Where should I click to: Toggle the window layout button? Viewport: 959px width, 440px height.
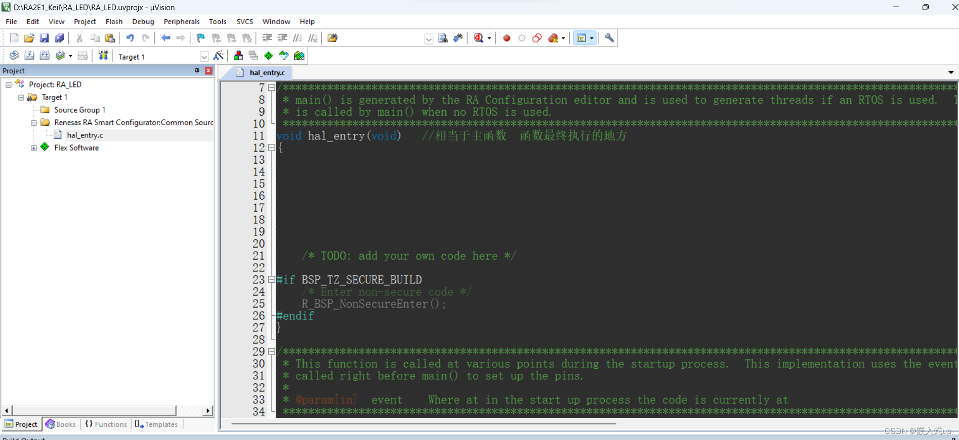581,38
